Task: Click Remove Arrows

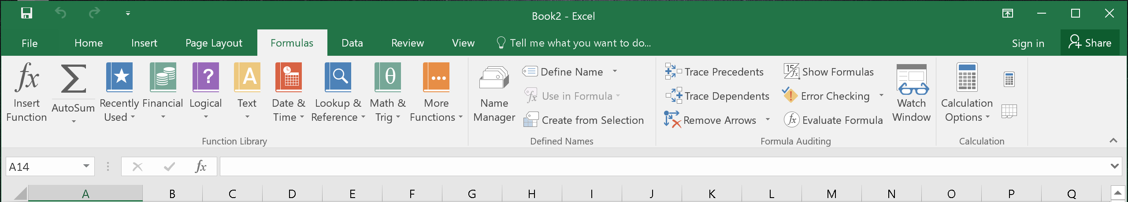Action: tap(710, 120)
